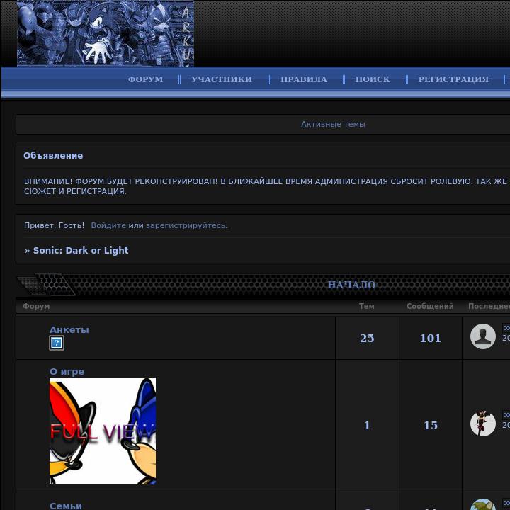Open the ФОРУМ menu item
The height and width of the screenshot is (510, 510).
point(145,79)
